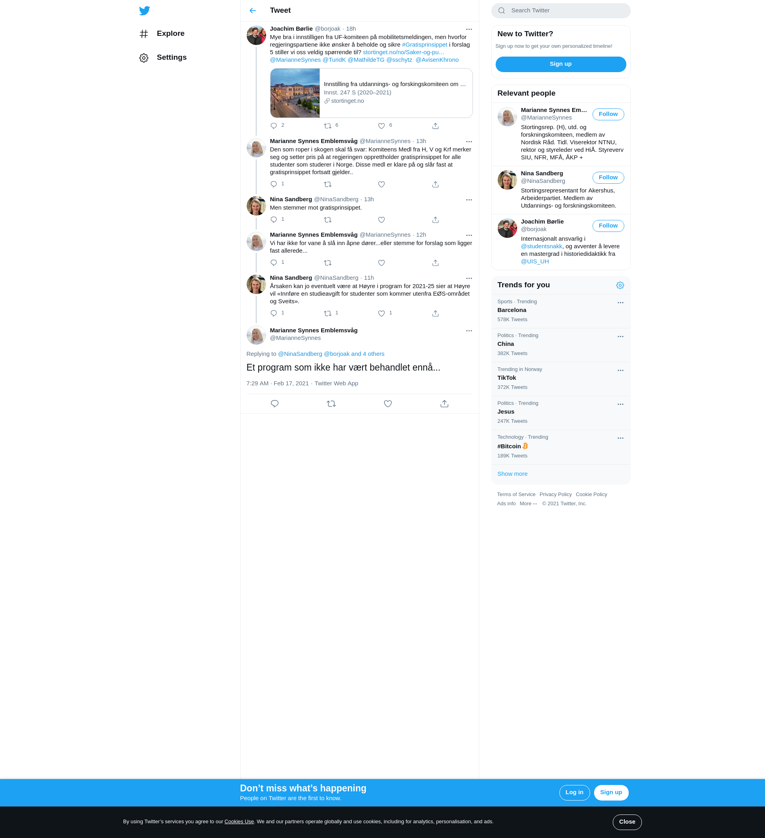Open more options on Joachim Børlie's tweet
Screen dimensions: 765x838
[x=469, y=29]
